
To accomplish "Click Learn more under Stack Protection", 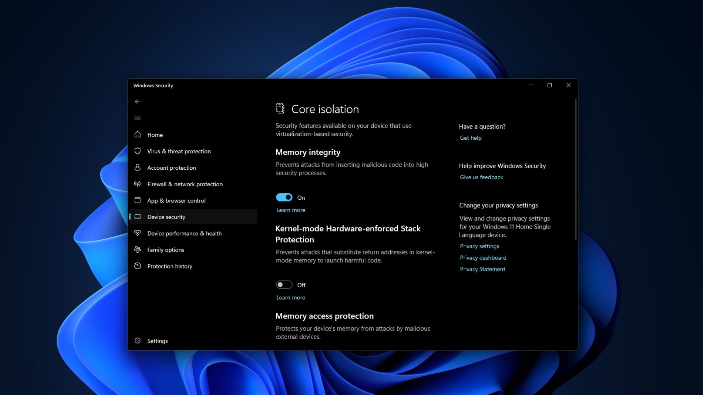I will coord(291,297).
